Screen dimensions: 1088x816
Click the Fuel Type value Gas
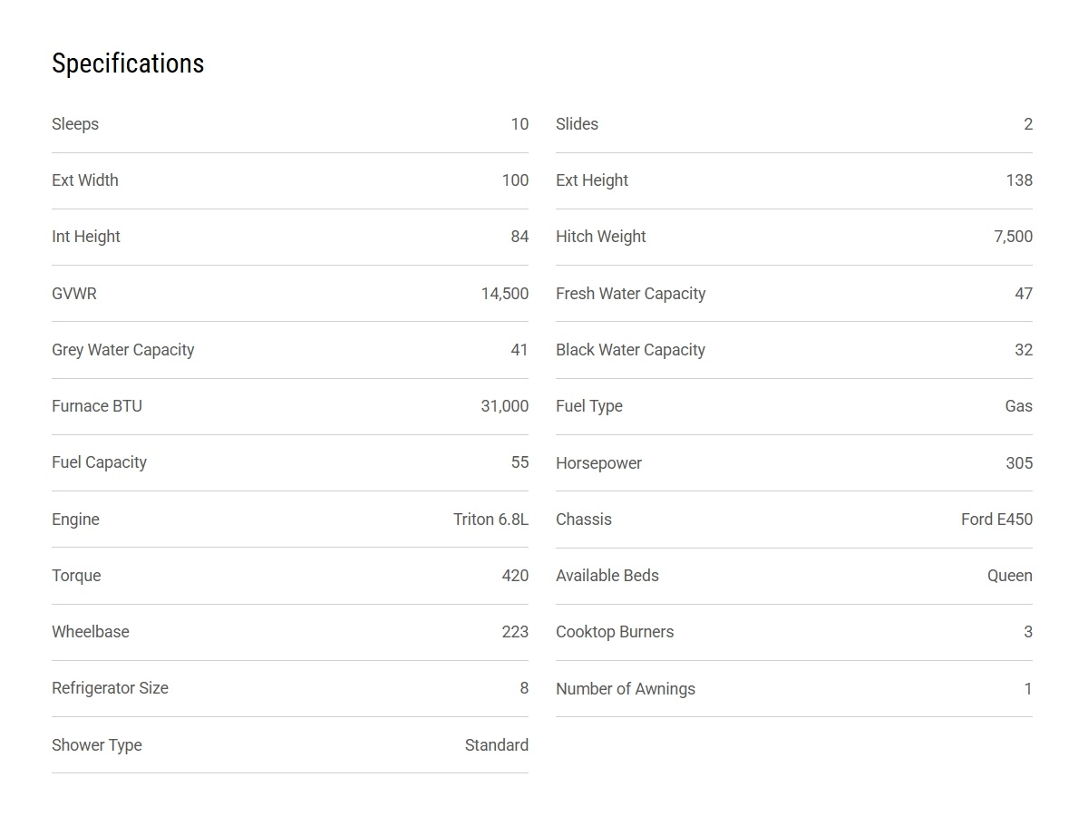pyautogui.click(x=1018, y=406)
